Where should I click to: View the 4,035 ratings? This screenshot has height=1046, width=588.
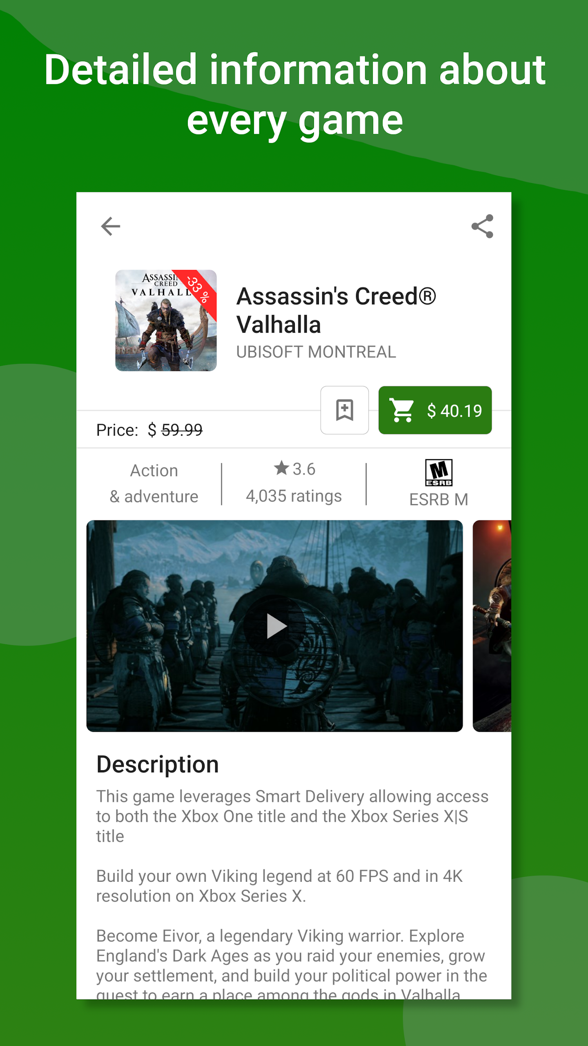point(294,496)
